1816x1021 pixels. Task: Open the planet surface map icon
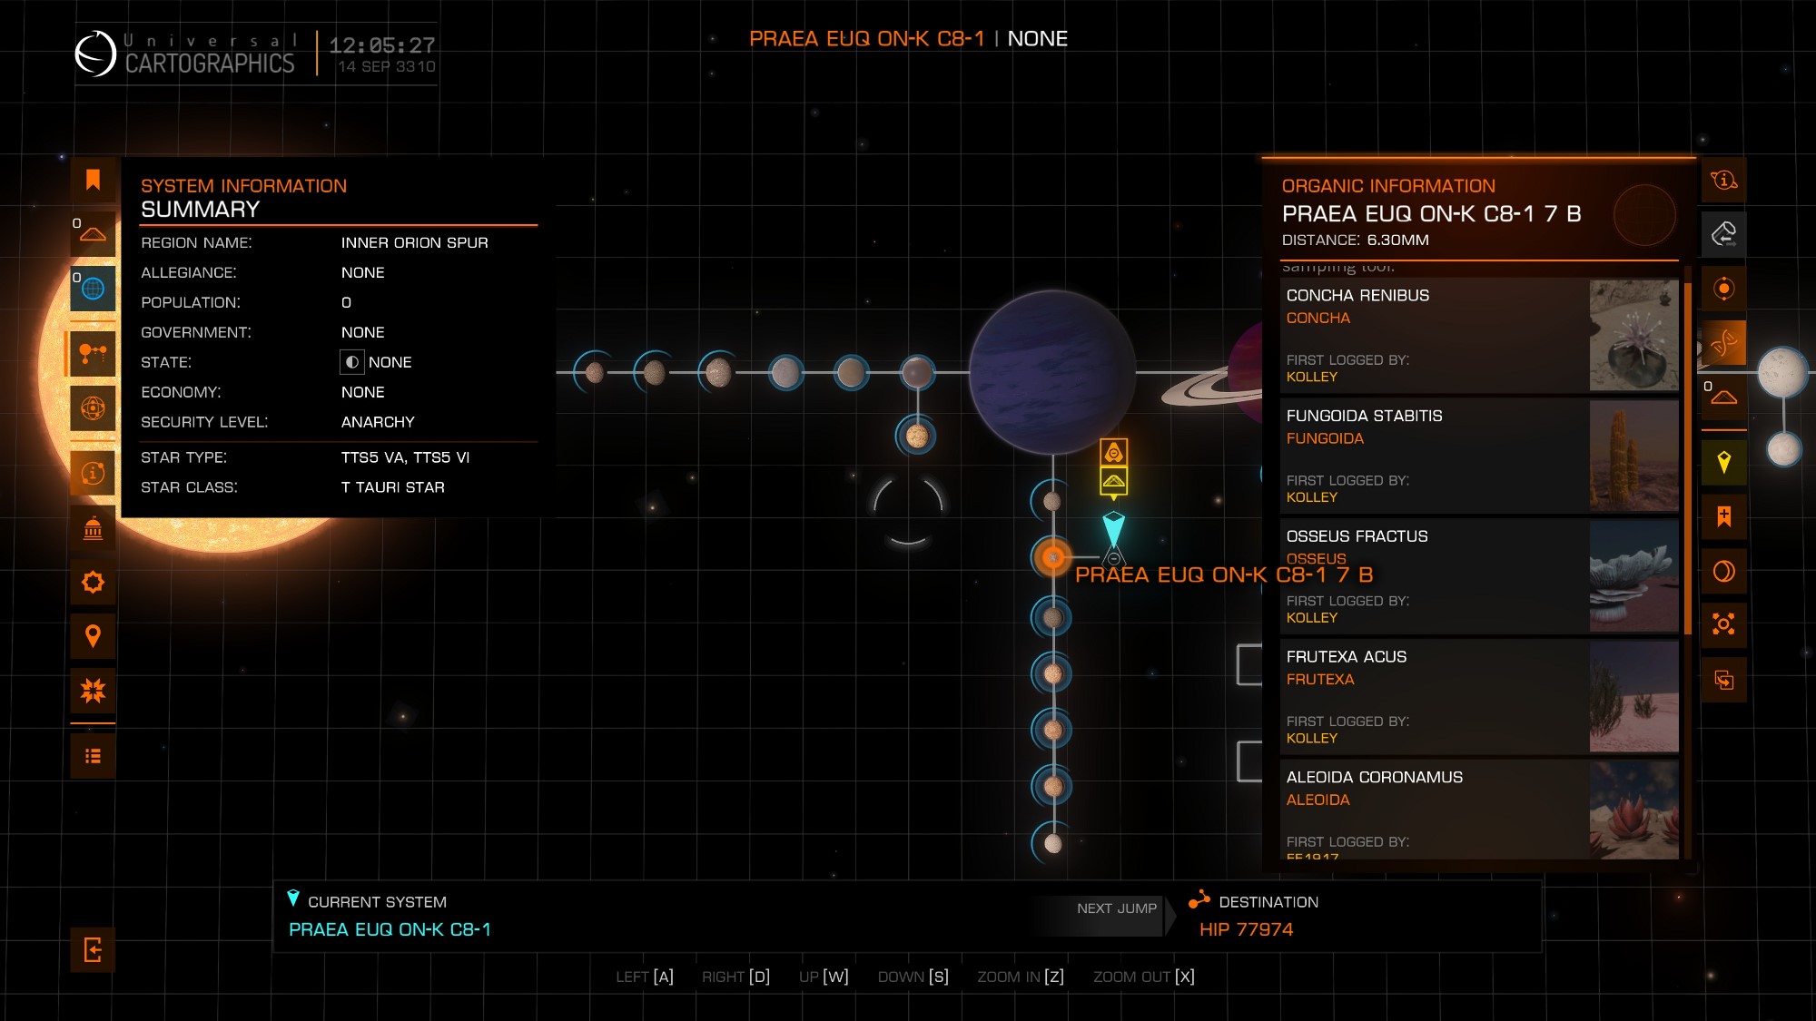pyautogui.click(x=1723, y=571)
